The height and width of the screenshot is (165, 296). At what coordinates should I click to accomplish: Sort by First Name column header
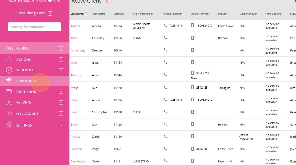(98, 14)
